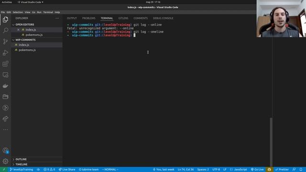Click 'You, last week' blame status
The height and width of the screenshot is (172, 306).
(164, 170)
